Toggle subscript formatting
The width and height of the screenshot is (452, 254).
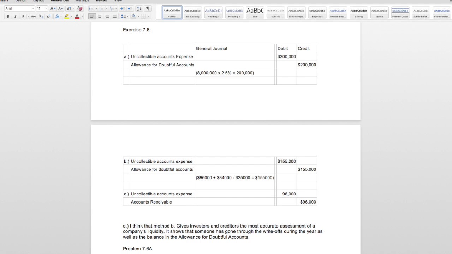point(41,16)
